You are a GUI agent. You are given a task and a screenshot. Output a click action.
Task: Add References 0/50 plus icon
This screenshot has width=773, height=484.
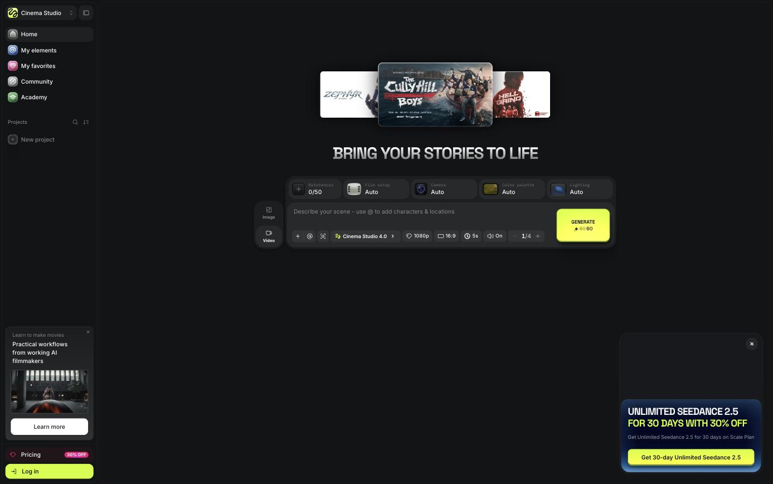pyautogui.click(x=299, y=189)
